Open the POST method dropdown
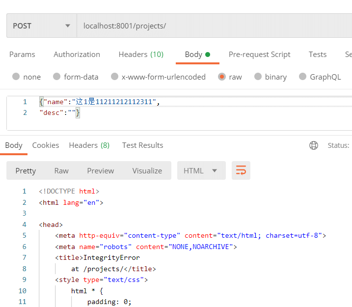The image size is (352, 307). 42,26
